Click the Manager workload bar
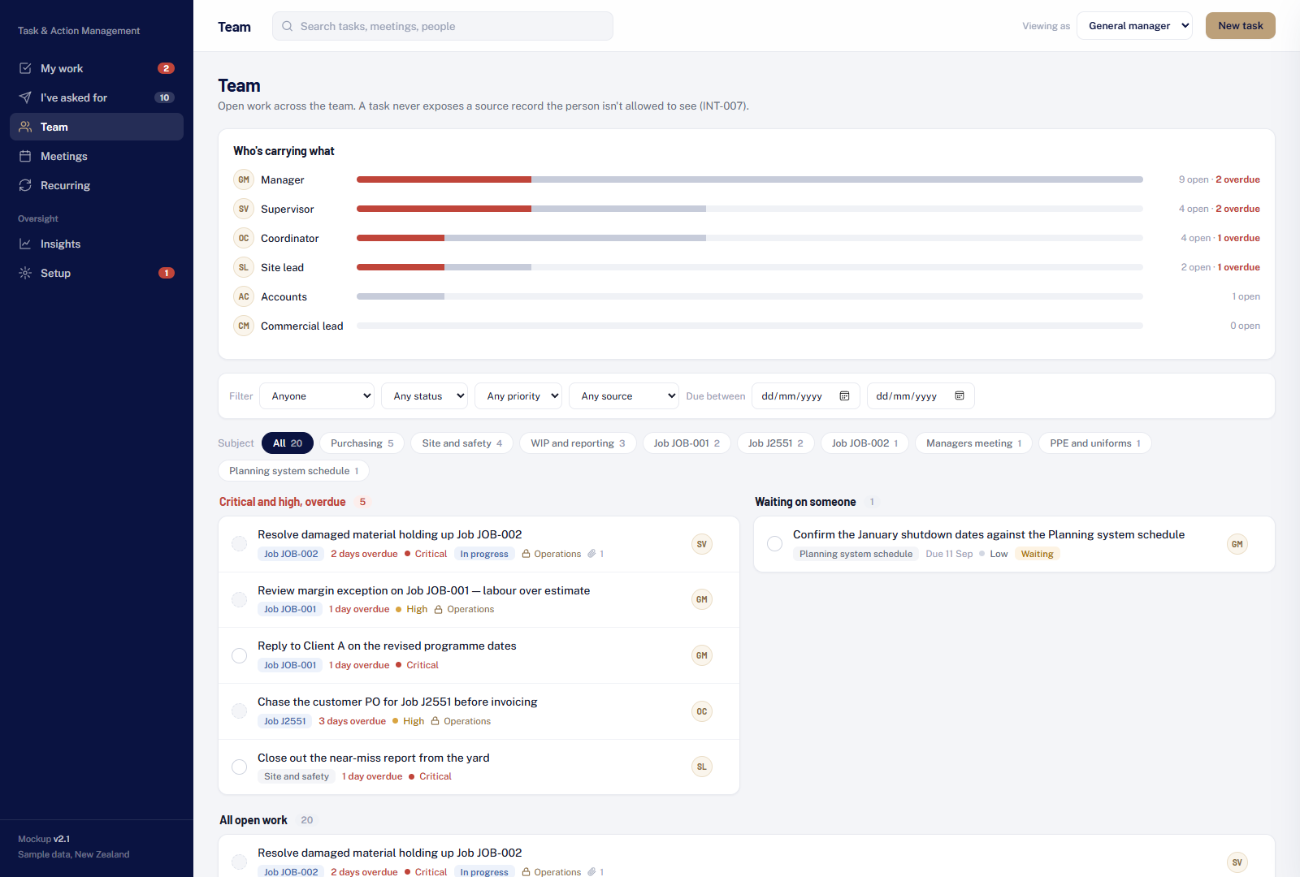The height and width of the screenshot is (877, 1300). (750, 179)
